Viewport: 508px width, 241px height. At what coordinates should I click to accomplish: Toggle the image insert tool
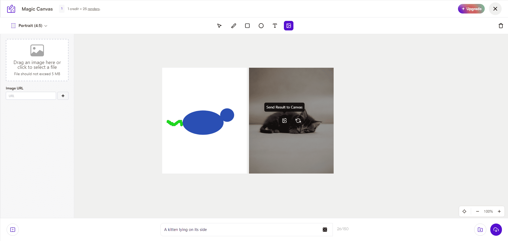tap(289, 26)
